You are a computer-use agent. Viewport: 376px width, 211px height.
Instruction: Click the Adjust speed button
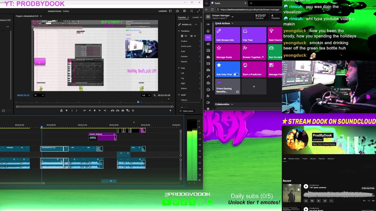click(x=187, y=111)
